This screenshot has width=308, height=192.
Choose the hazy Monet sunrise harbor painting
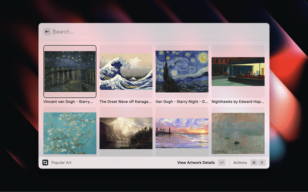238,133
